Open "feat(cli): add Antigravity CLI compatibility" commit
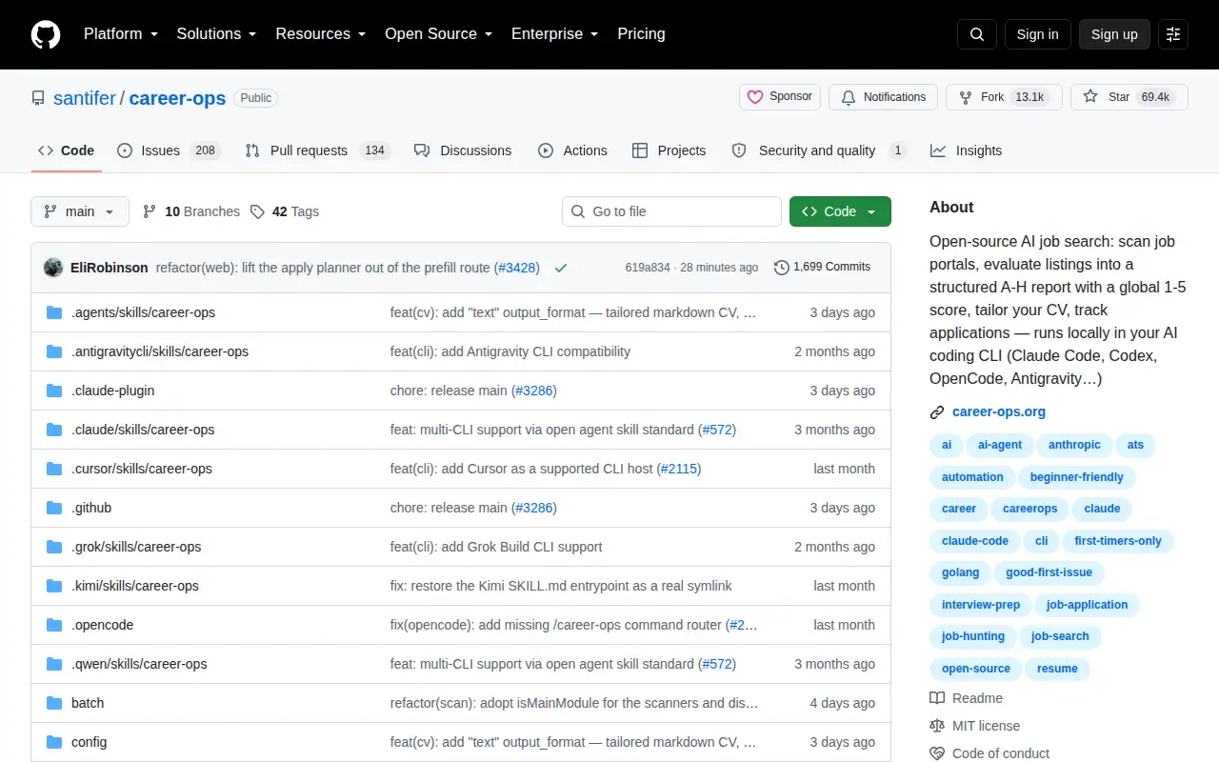1219x762 pixels. [x=510, y=351]
